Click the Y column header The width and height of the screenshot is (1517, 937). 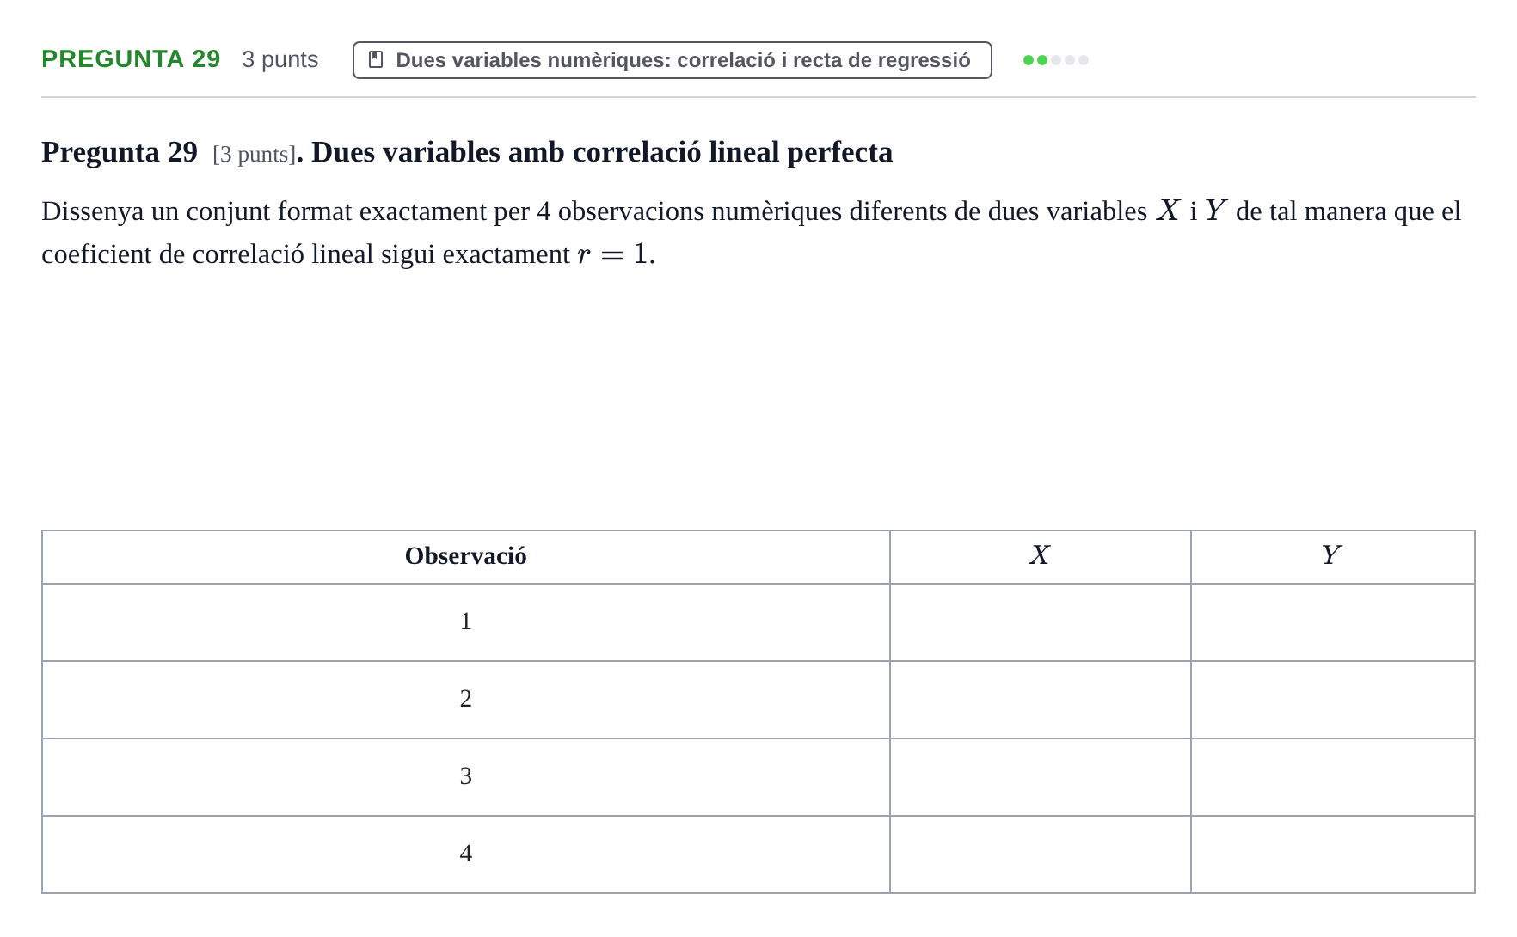[x=1333, y=557]
